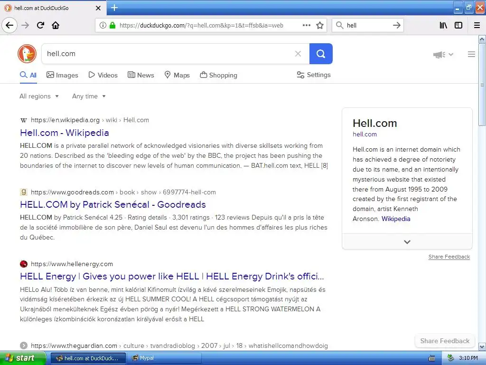Screen dimensions: 486x365
Task: Open the Windows start menu
Action: (x=23, y=358)
